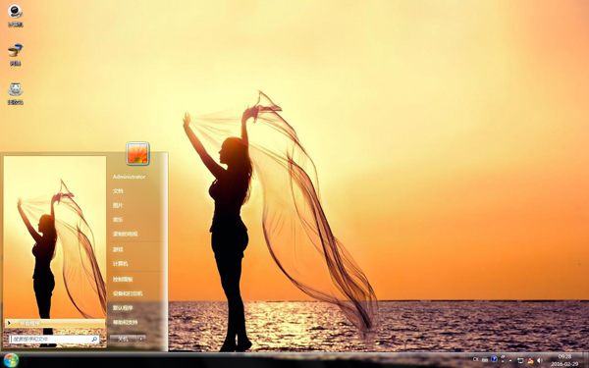Click the colorful figure tray icon
The height and width of the screenshot is (368, 589).
(530, 360)
